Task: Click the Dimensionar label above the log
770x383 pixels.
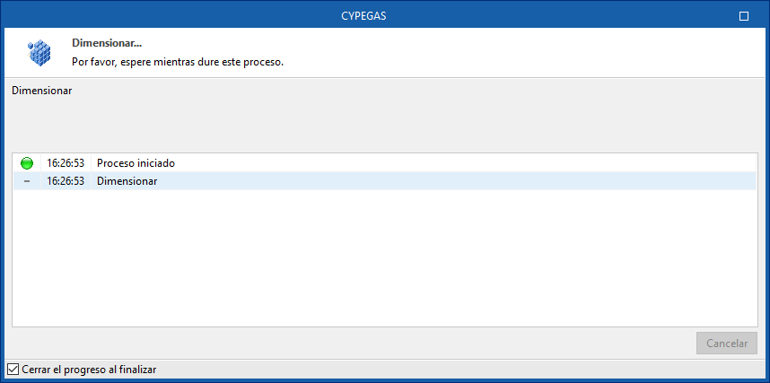Action: point(41,91)
